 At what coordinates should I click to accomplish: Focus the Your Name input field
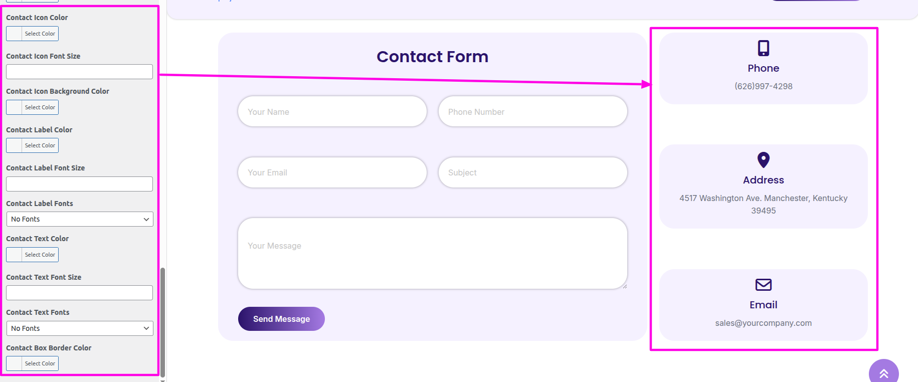pos(332,112)
